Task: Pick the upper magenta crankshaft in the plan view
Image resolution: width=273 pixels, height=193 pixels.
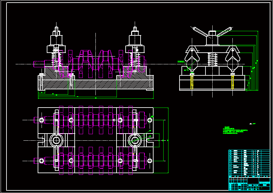Action: coord(90,120)
